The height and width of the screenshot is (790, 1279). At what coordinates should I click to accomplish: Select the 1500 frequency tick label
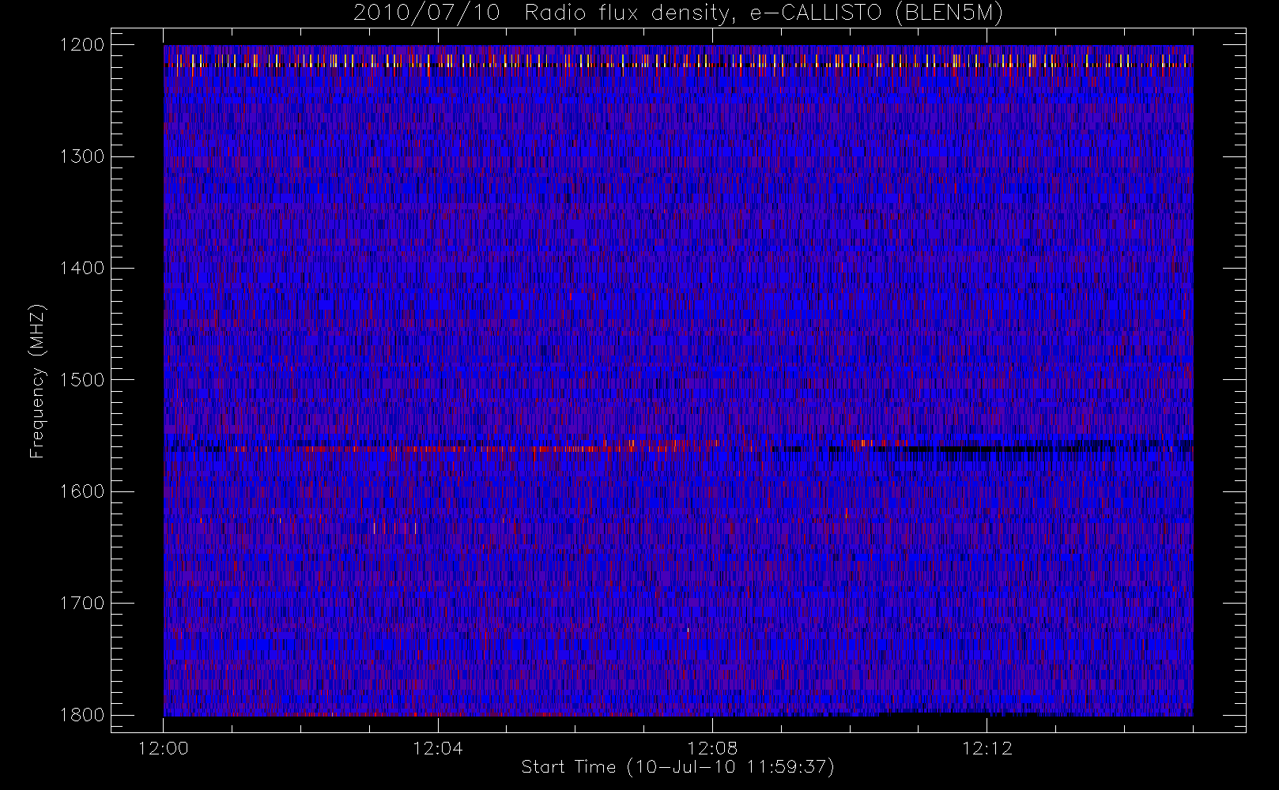[82, 380]
